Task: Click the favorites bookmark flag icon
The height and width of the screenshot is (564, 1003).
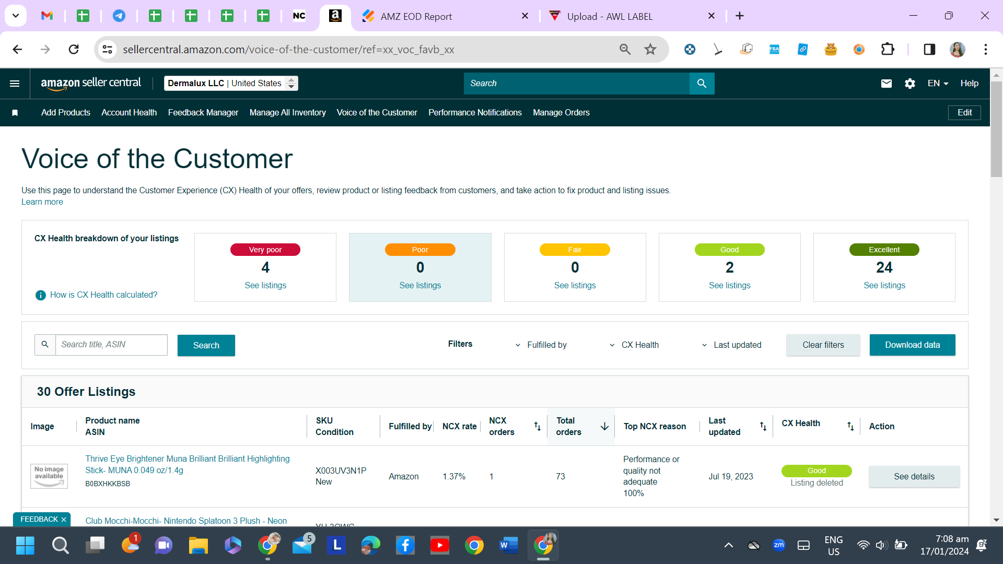Action: point(15,113)
